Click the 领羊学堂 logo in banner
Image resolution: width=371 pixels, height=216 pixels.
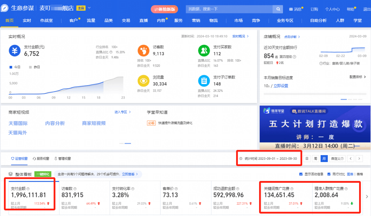274,111
